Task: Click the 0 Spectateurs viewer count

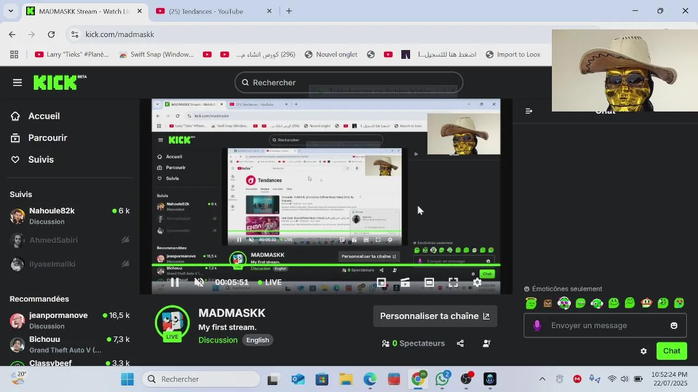Action: [413, 344]
